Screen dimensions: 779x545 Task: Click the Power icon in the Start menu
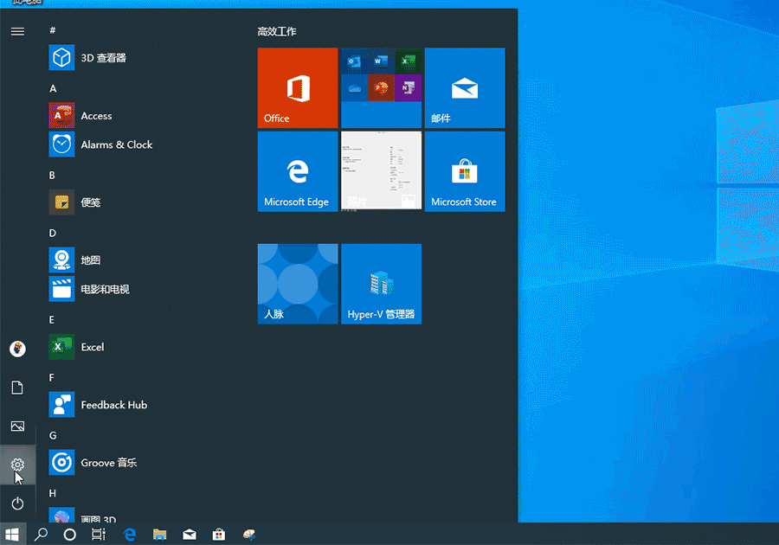(17, 503)
